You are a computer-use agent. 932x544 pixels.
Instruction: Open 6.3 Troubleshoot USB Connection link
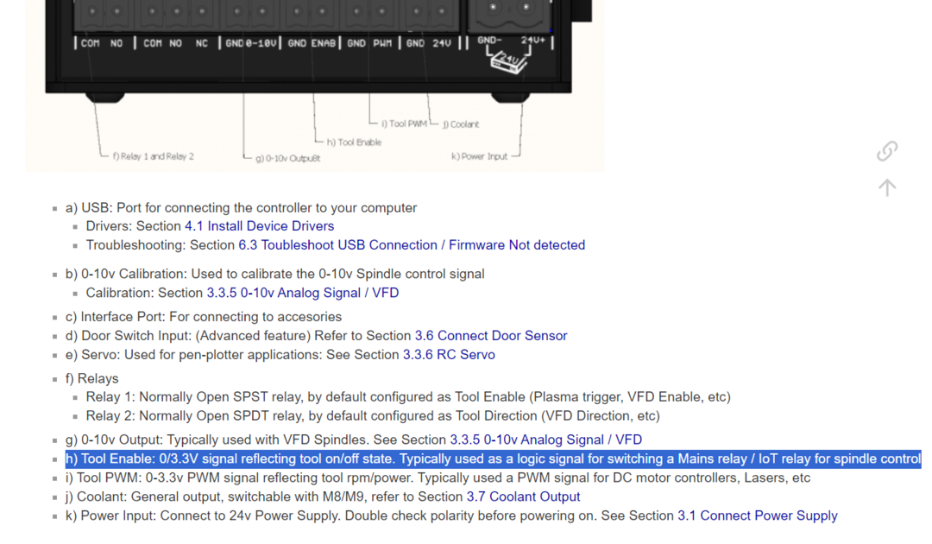412,245
